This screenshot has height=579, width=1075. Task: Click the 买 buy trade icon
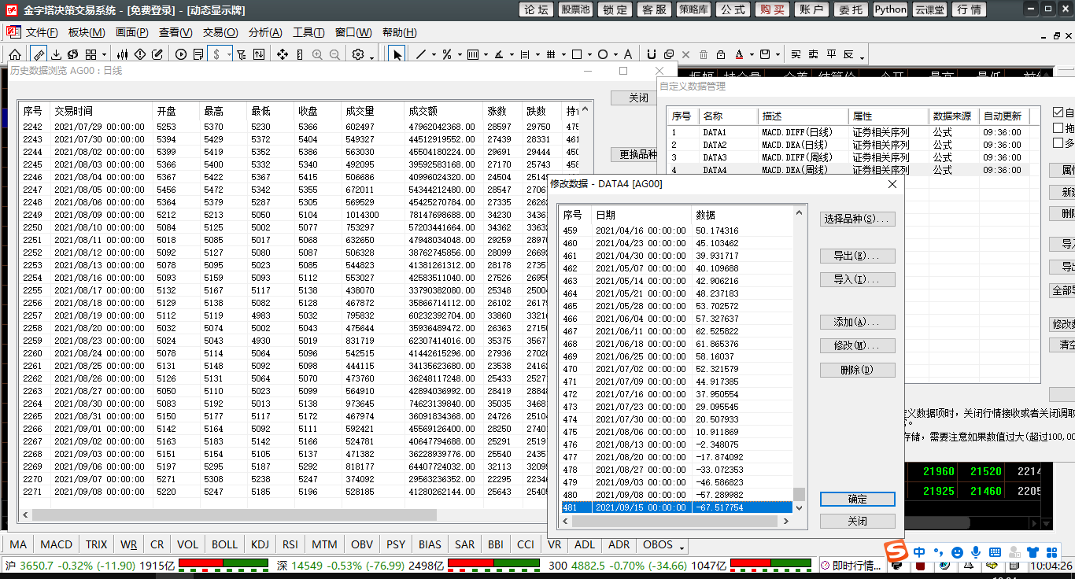coord(796,54)
